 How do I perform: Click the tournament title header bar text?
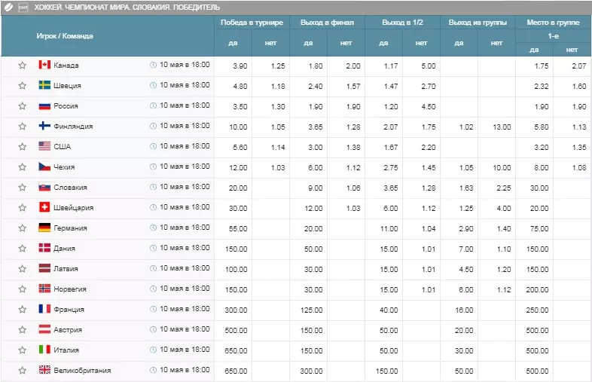127,8
